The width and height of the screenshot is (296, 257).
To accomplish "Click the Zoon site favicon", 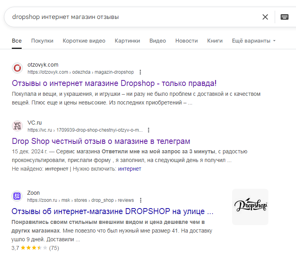I will (17, 196).
